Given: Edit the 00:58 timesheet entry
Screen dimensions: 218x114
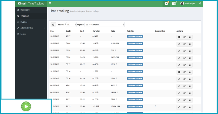Looking at the screenshot, I should click(x=184, y=51).
